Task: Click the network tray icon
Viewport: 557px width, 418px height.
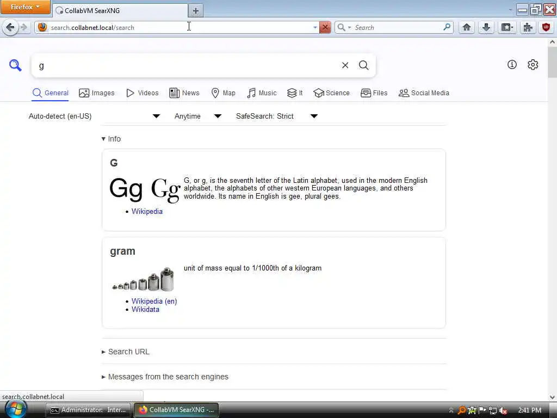Action: pyautogui.click(x=492, y=410)
